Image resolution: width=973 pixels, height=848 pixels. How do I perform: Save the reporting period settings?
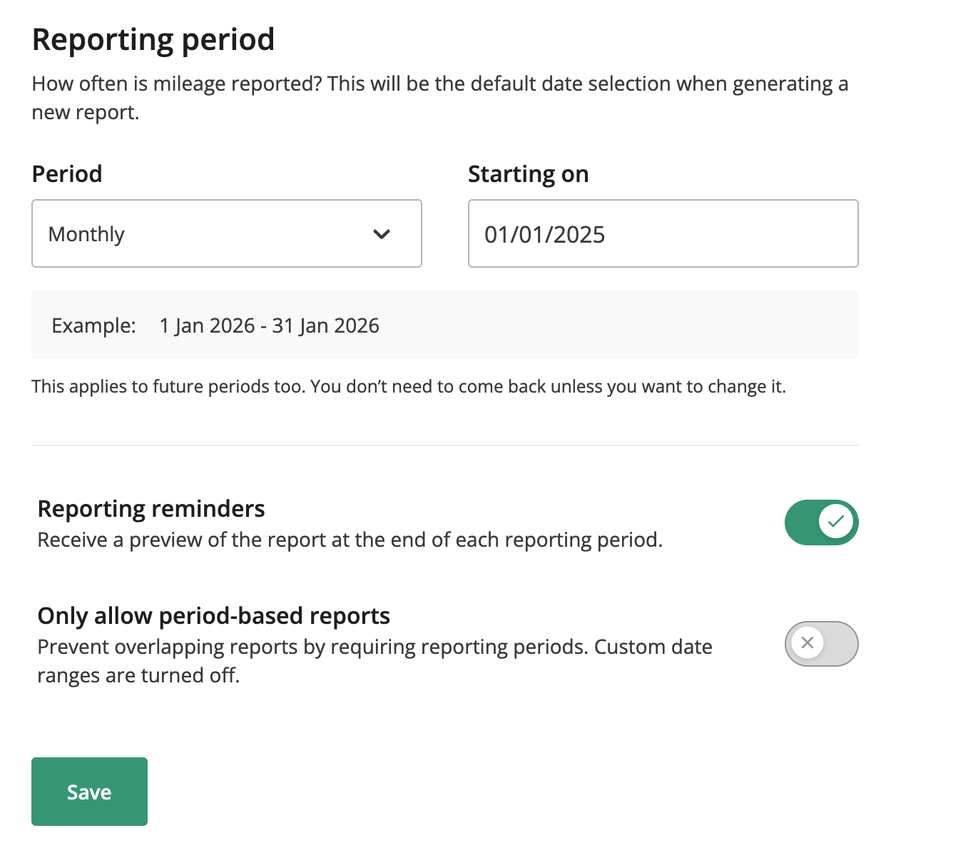click(x=88, y=791)
